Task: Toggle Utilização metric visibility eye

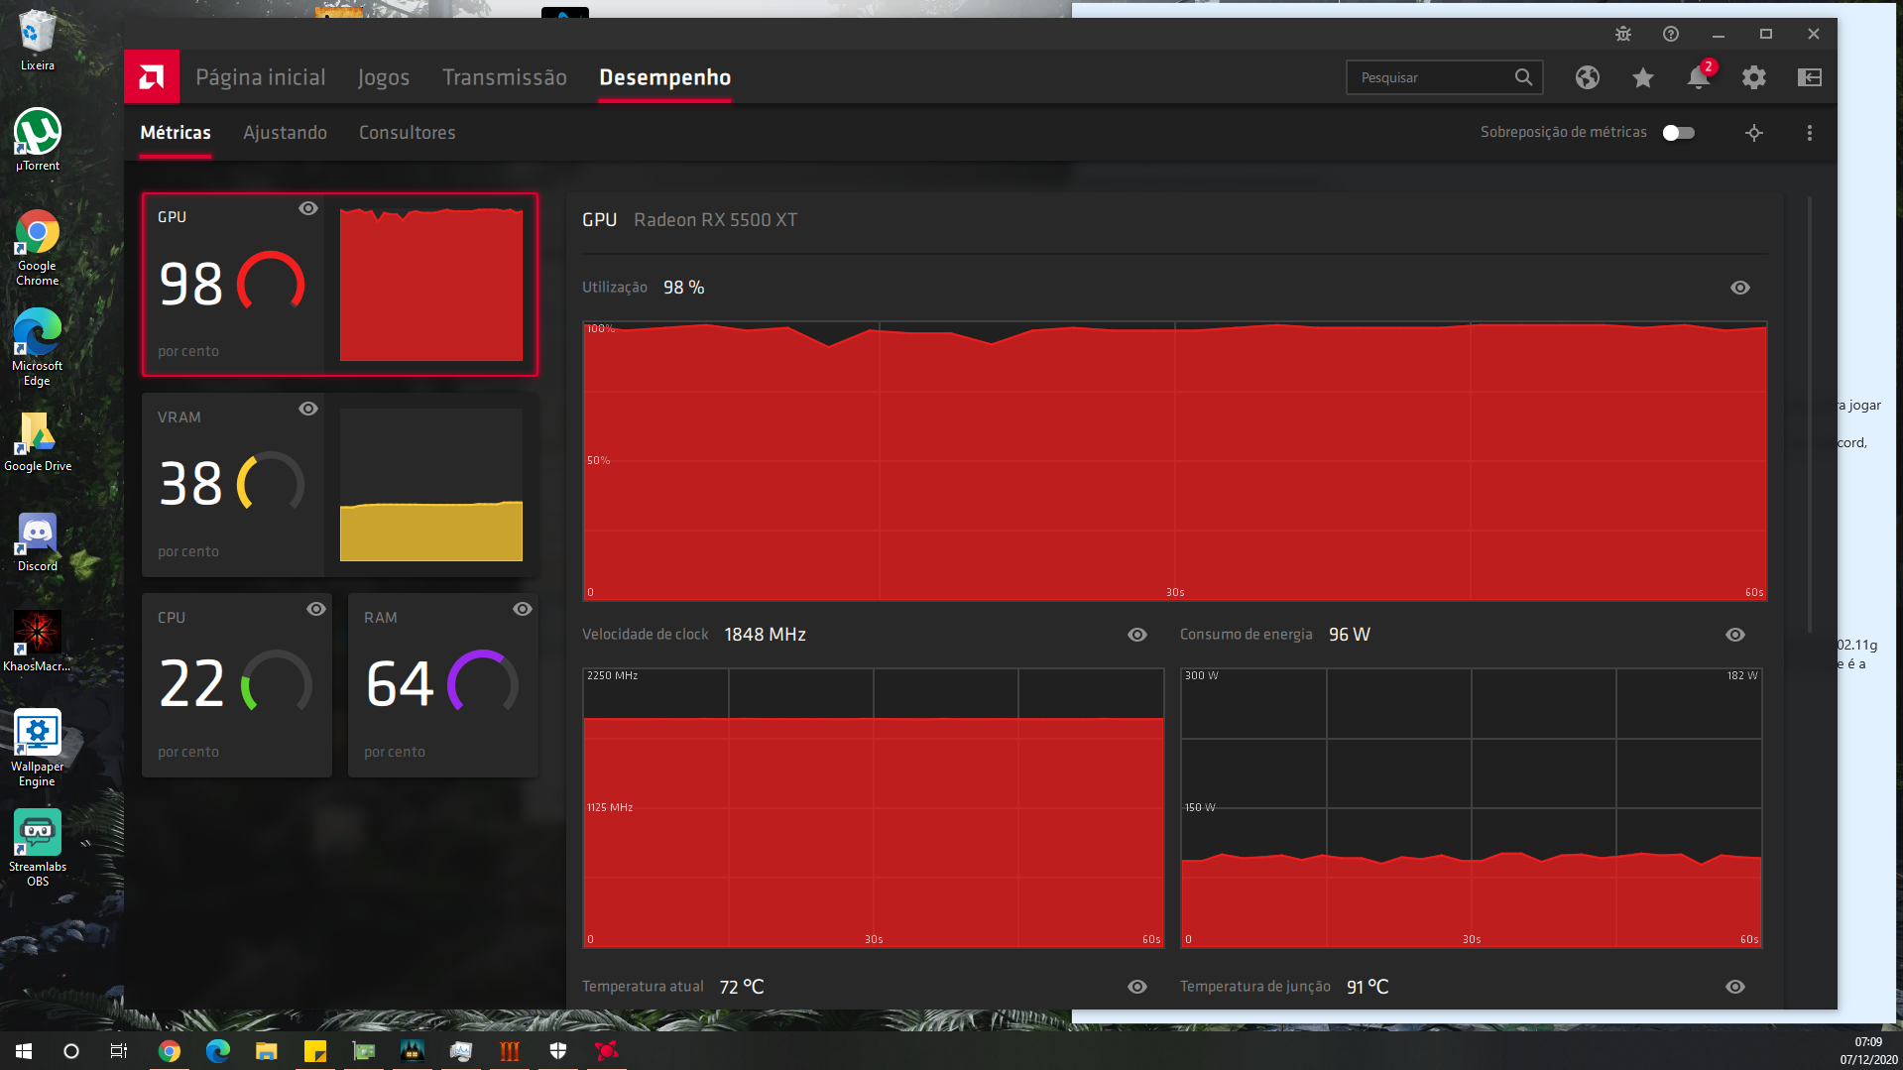Action: 1740,288
